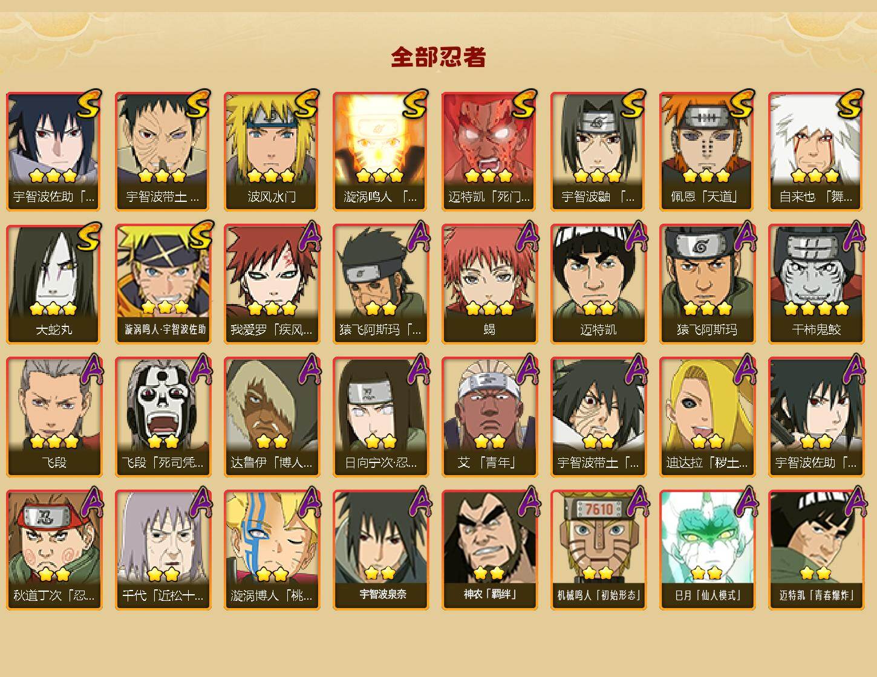The image size is (877, 677).
Task: Select the 艾「青年」 ninja card
Action: [x=489, y=417]
